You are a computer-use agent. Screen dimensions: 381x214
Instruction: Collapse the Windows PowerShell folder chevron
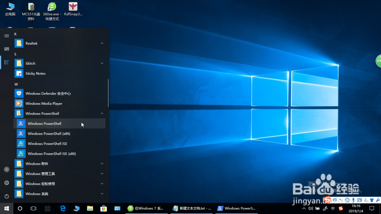102,113
